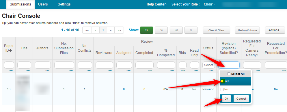Go to last page of results
The image size is (287, 112).
coord(119,30)
